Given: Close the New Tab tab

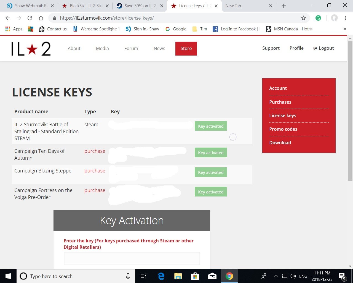Looking at the screenshot, I should (271, 6).
